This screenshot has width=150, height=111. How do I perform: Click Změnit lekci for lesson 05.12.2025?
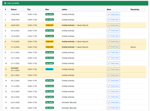pos(113,81)
